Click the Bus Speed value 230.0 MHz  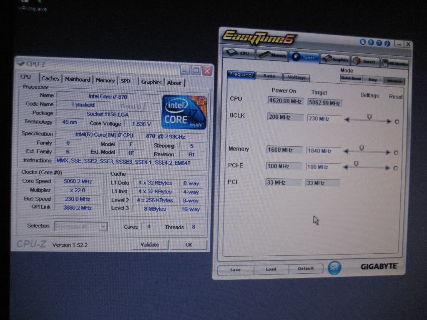tap(78, 199)
